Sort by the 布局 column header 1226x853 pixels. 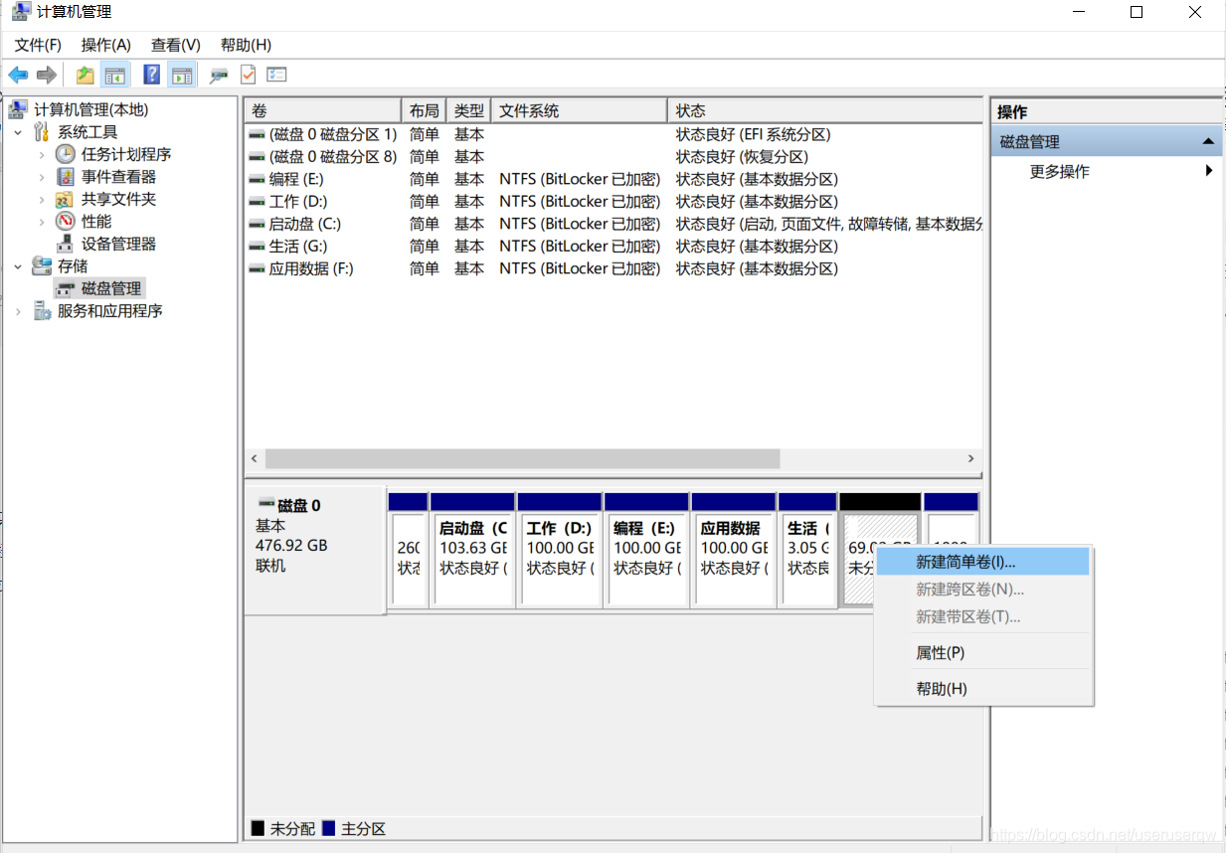pyautogui.click(x=424, y=110)
